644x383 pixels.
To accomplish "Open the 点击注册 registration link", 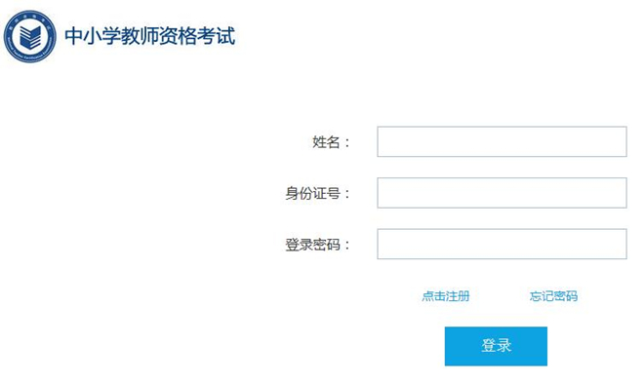I will 446,296.
